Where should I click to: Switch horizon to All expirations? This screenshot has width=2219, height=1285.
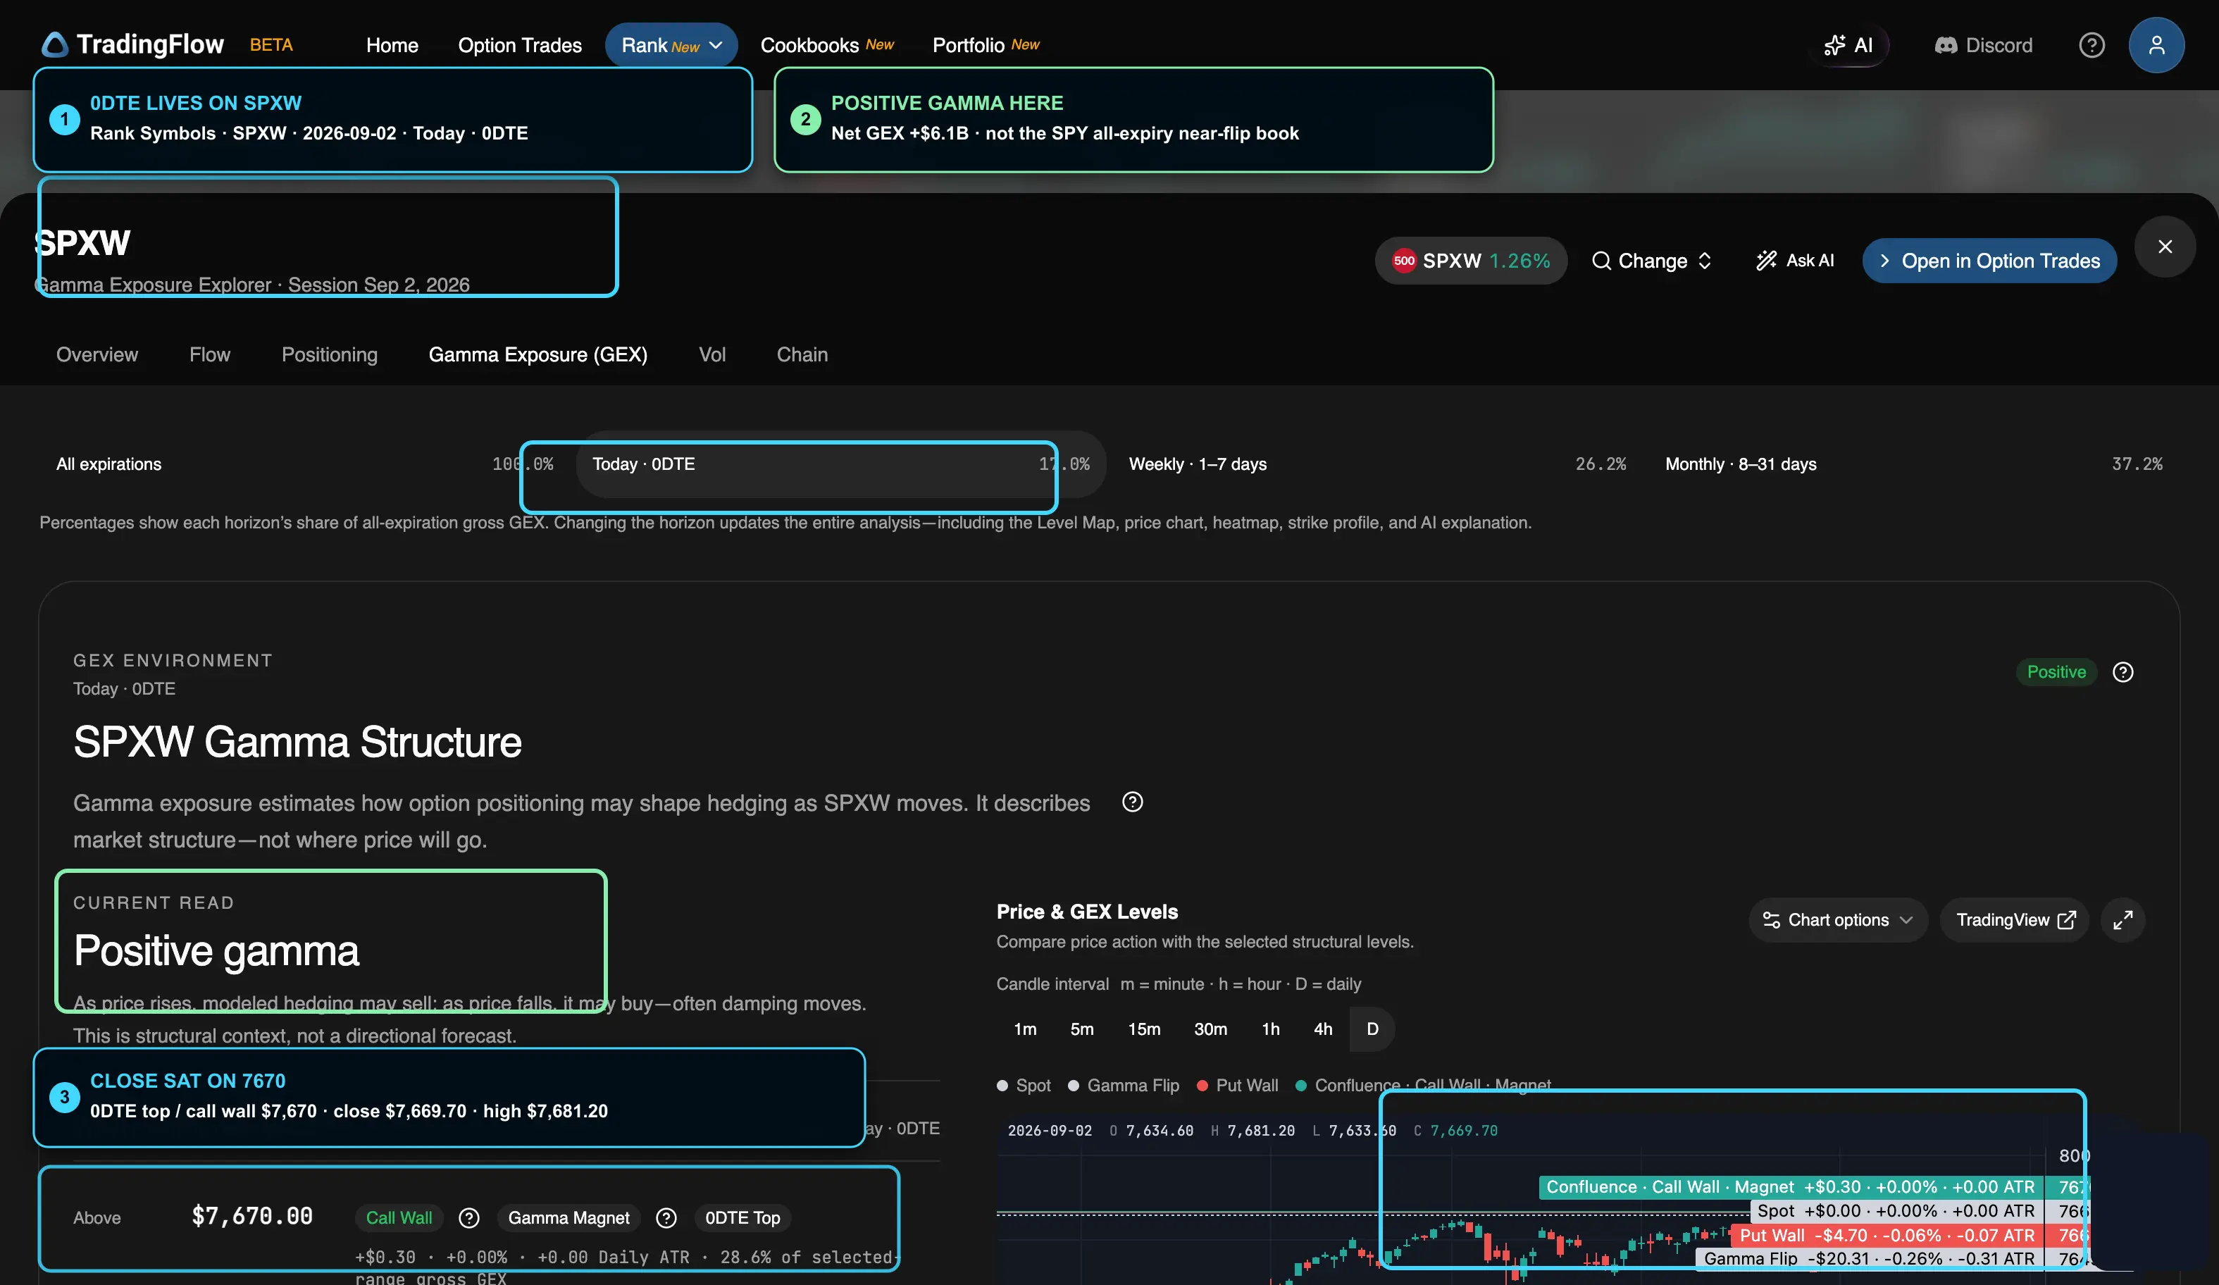point(304,464)
